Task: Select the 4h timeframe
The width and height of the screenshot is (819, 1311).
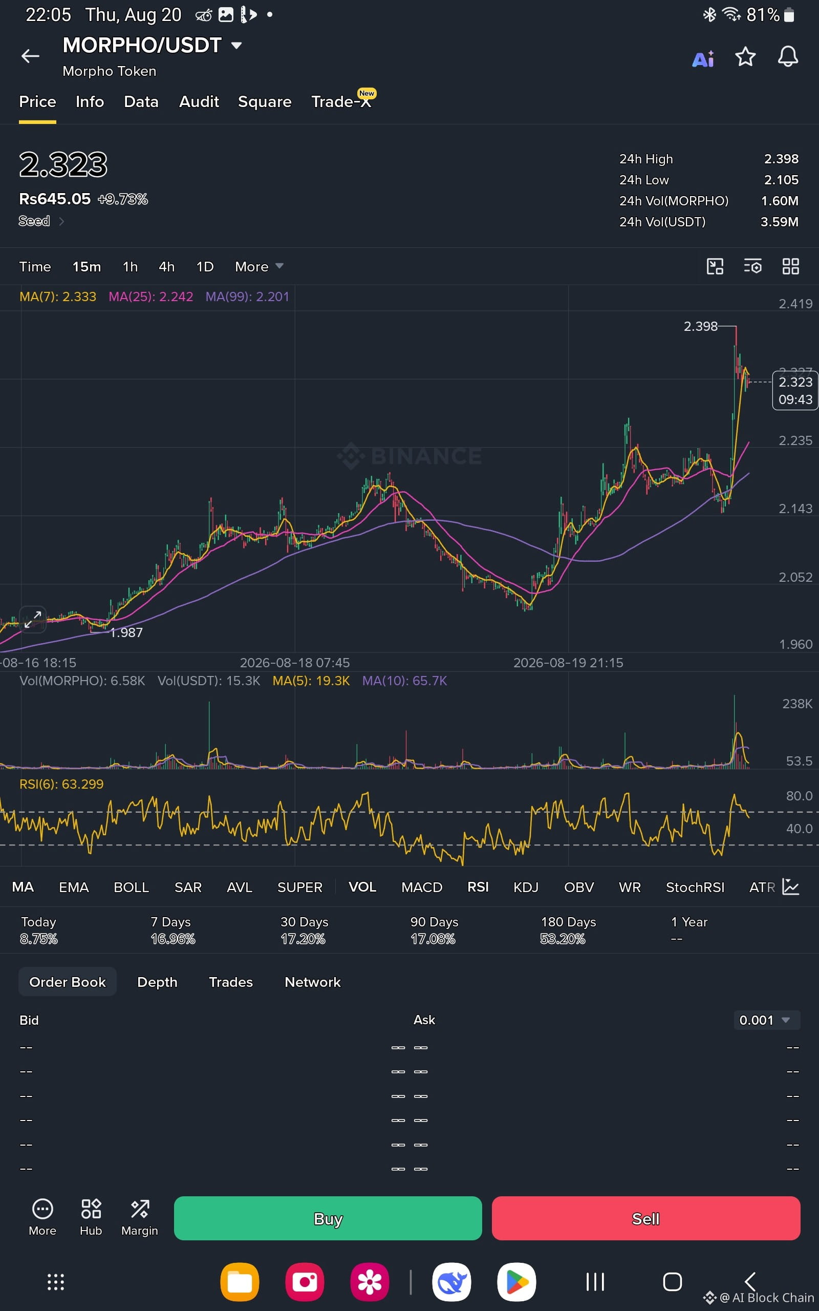Action: 166,266
